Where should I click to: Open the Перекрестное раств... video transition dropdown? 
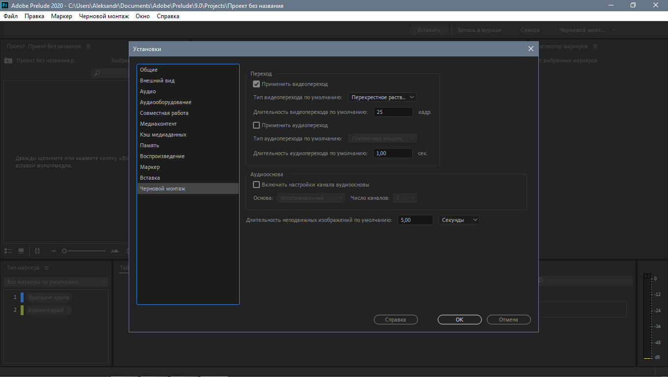382,97
